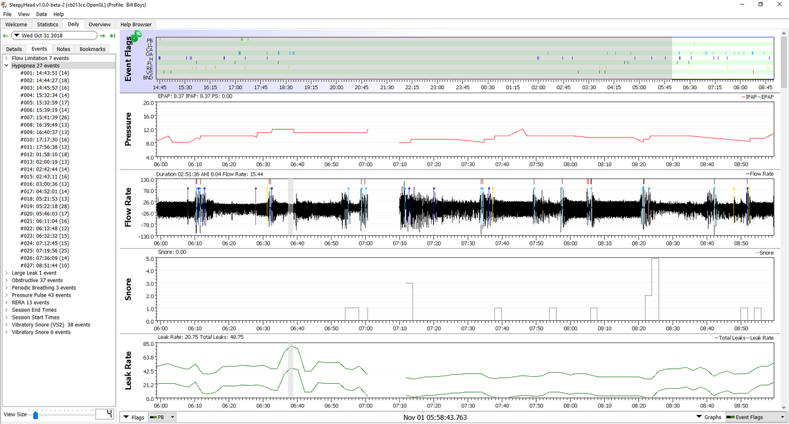
Task: Select hypopnea event #020: 05:46:03 (17)
Action: point(45,214)
